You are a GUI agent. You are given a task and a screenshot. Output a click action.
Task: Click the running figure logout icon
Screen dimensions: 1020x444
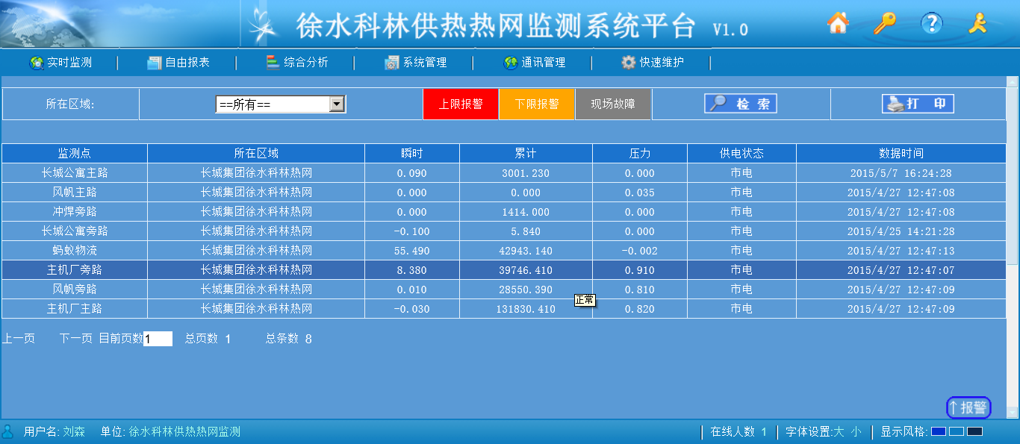click(x=977, y=24)
